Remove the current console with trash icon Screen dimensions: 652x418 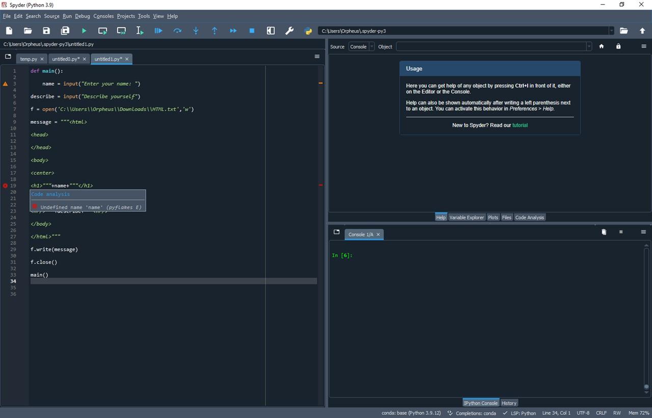(604, 232)
